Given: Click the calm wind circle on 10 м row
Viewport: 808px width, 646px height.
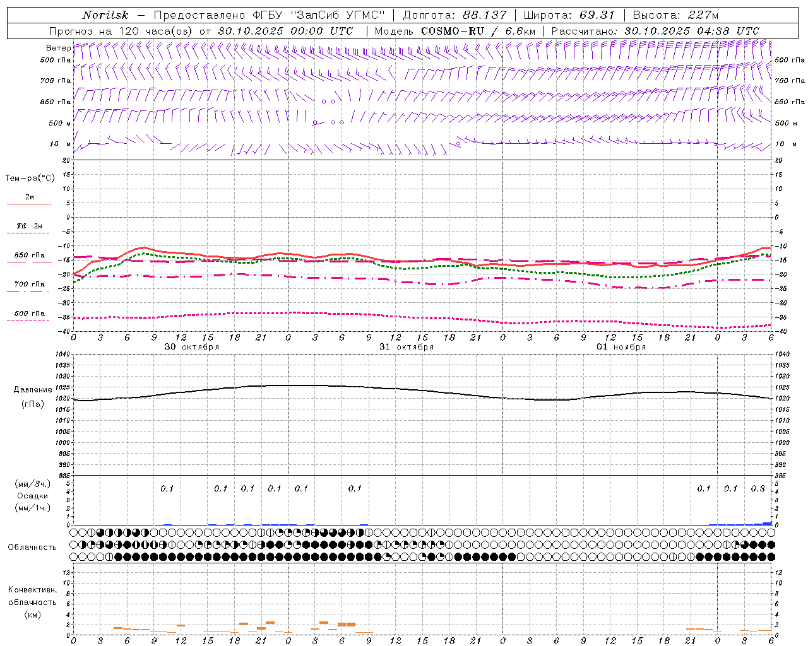Looking at the screenshot, I should [458, 144].
